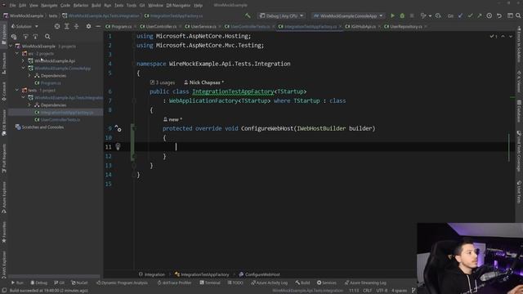Open Azure Activity Log tool window
The image size is (523, 294).
pyautogui.click(x=269, y=283)
